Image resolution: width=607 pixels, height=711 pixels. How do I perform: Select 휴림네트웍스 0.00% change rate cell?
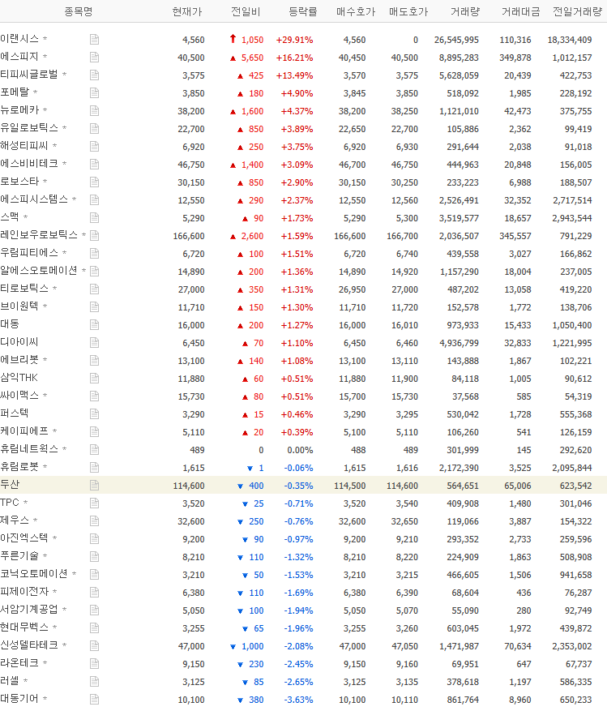coord(300,450)
